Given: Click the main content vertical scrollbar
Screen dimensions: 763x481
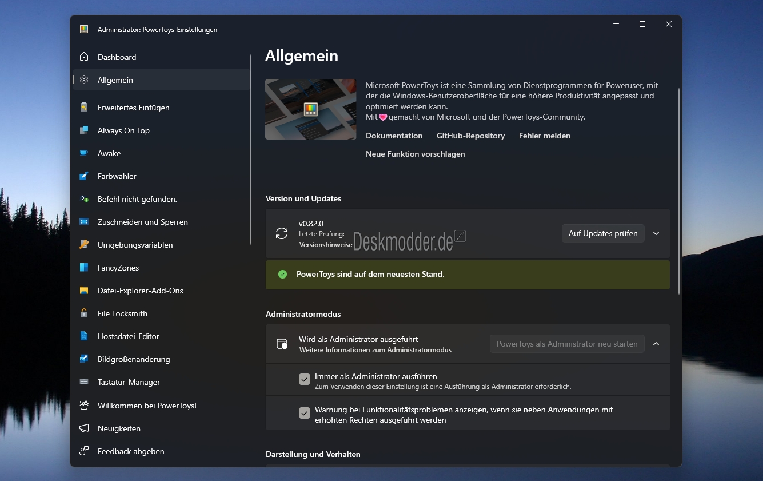Looking at the screenshot, I should [679, 191].
